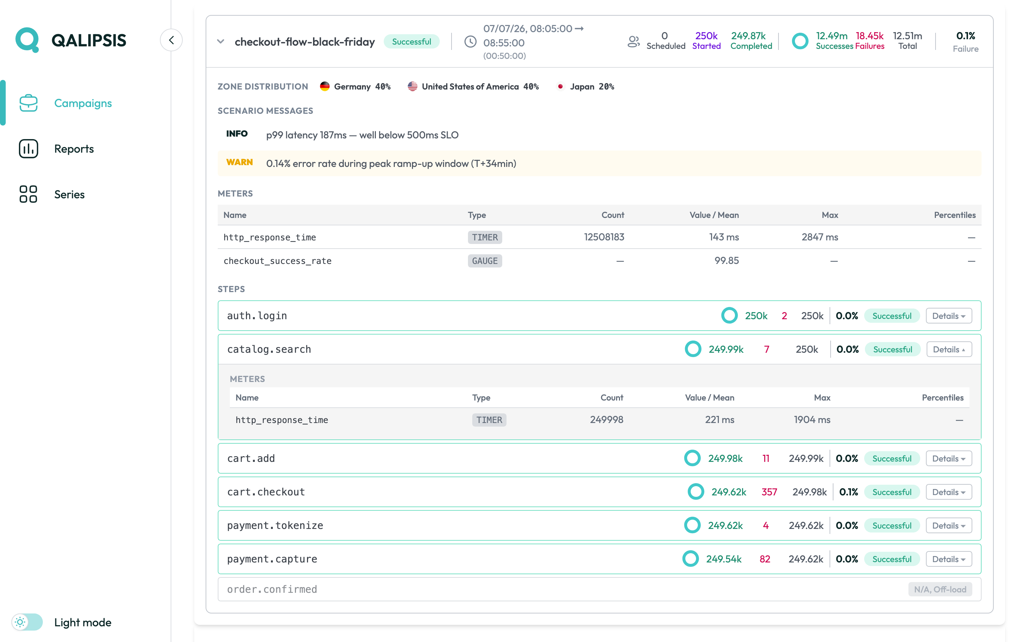Expand Details for payment.capture step
The image size is (1028, 642).
pos(948,559)
